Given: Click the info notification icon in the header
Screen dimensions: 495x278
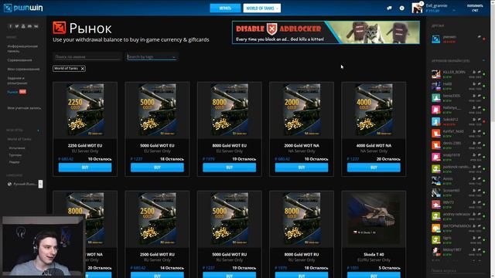Looking at the screenshot, I should coord(402,8).
